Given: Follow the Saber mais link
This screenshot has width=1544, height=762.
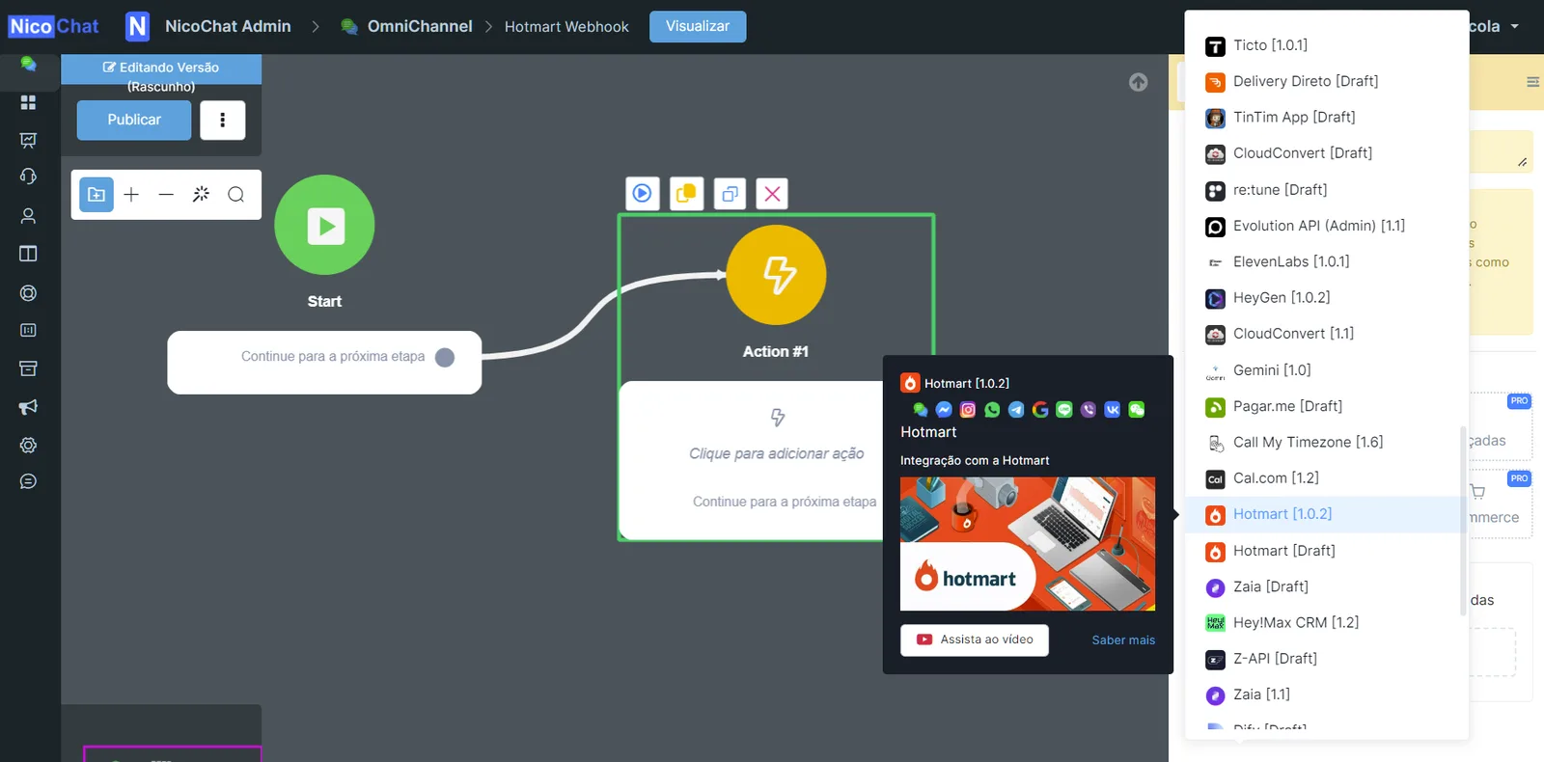Looking at the screenshot, I should point(1123,640).
